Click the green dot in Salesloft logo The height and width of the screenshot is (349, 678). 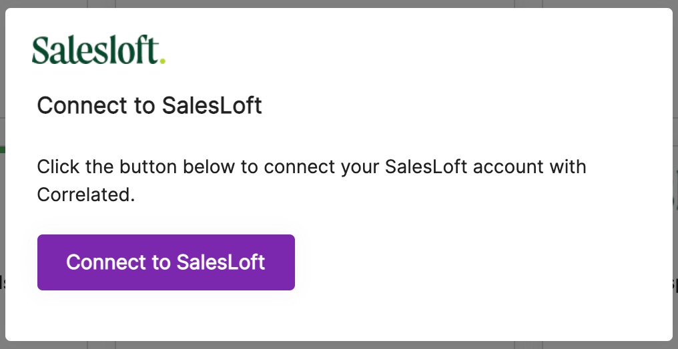point(163,61)
